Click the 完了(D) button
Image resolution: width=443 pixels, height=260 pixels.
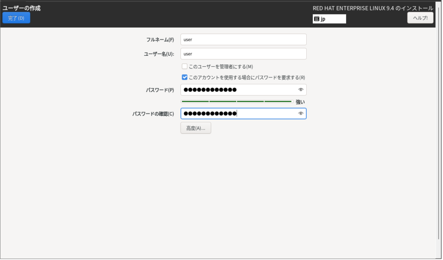click(x=16, y=18)
